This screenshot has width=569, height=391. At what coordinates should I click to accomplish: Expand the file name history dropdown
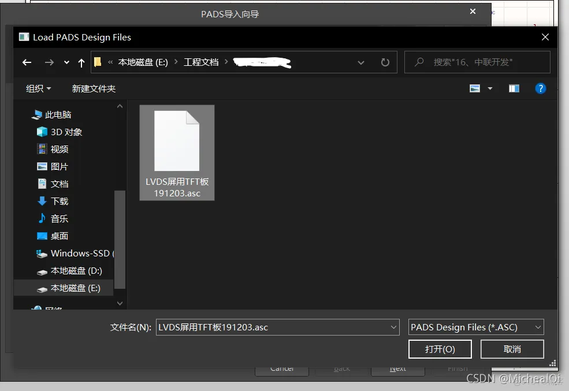393,327
